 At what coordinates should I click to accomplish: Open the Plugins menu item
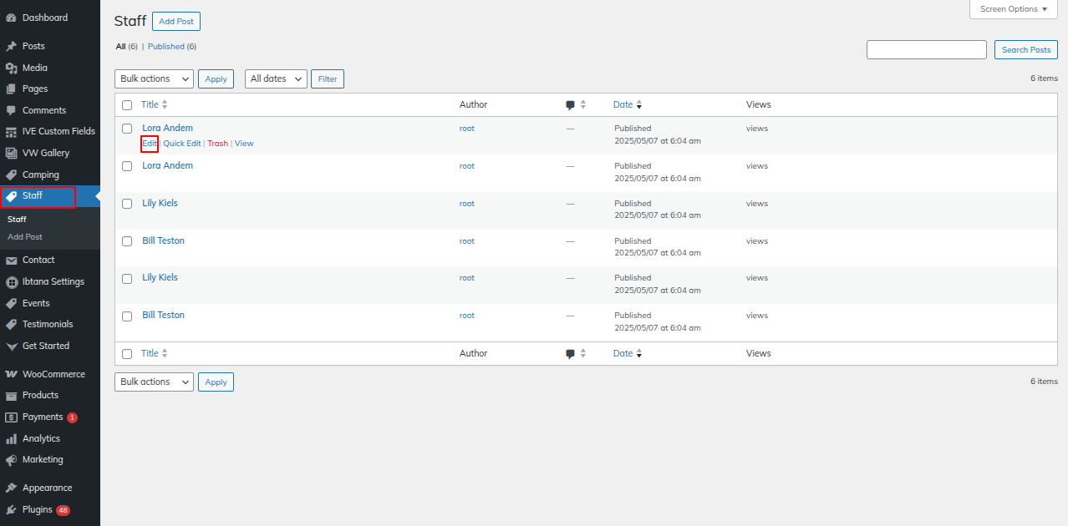(x=38, y=509)
